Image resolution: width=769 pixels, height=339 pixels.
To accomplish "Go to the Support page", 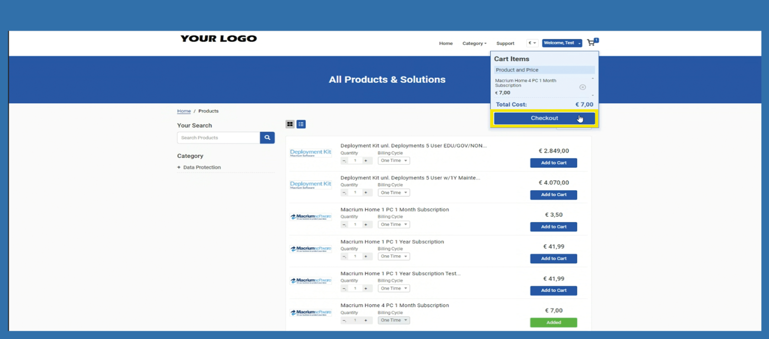I will tap(505, 43).
